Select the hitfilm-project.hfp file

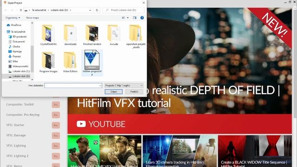92,63
